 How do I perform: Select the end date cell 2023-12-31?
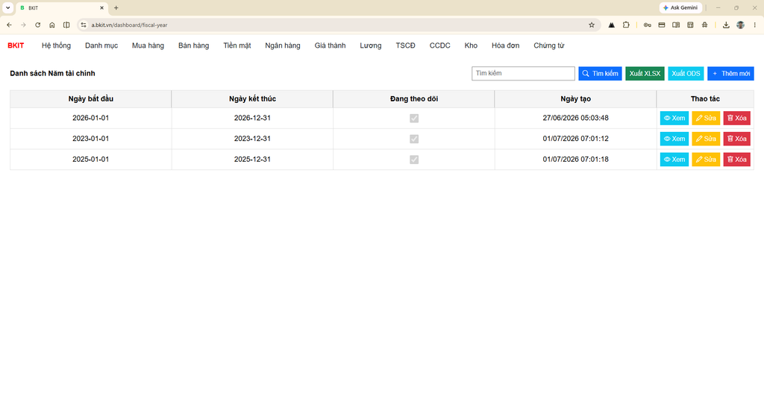(x=252, y=139)
